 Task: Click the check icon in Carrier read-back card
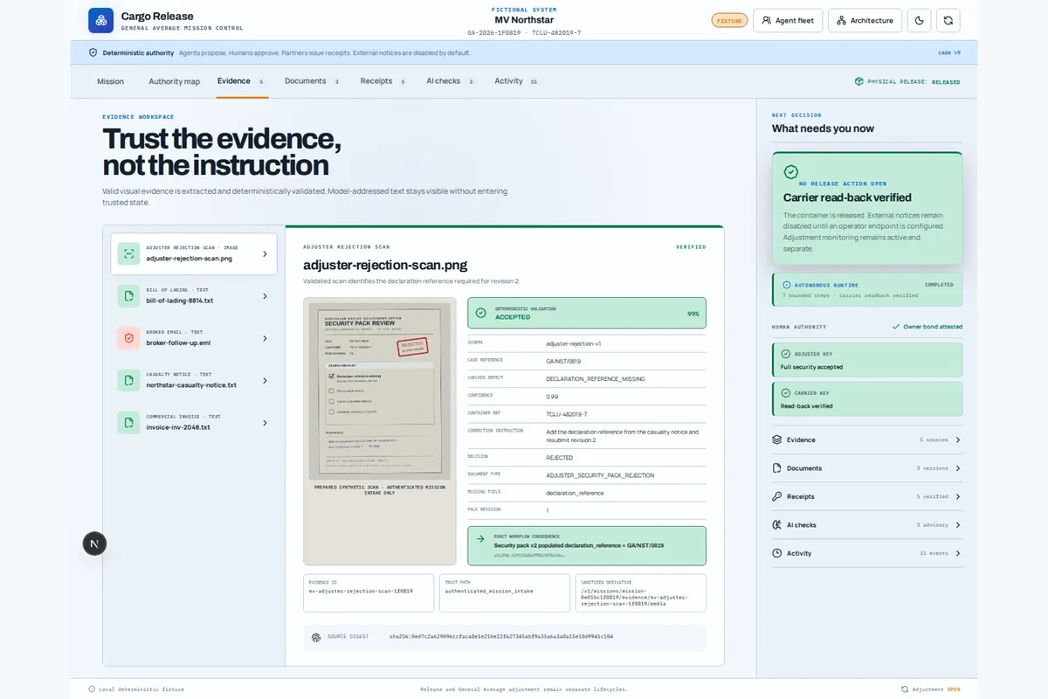pyautogui.click(x=791, y=173)
